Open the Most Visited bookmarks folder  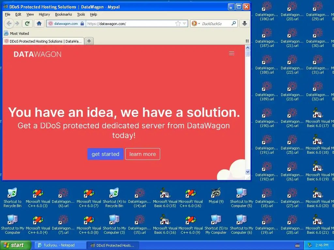click(x=17, y=34)
